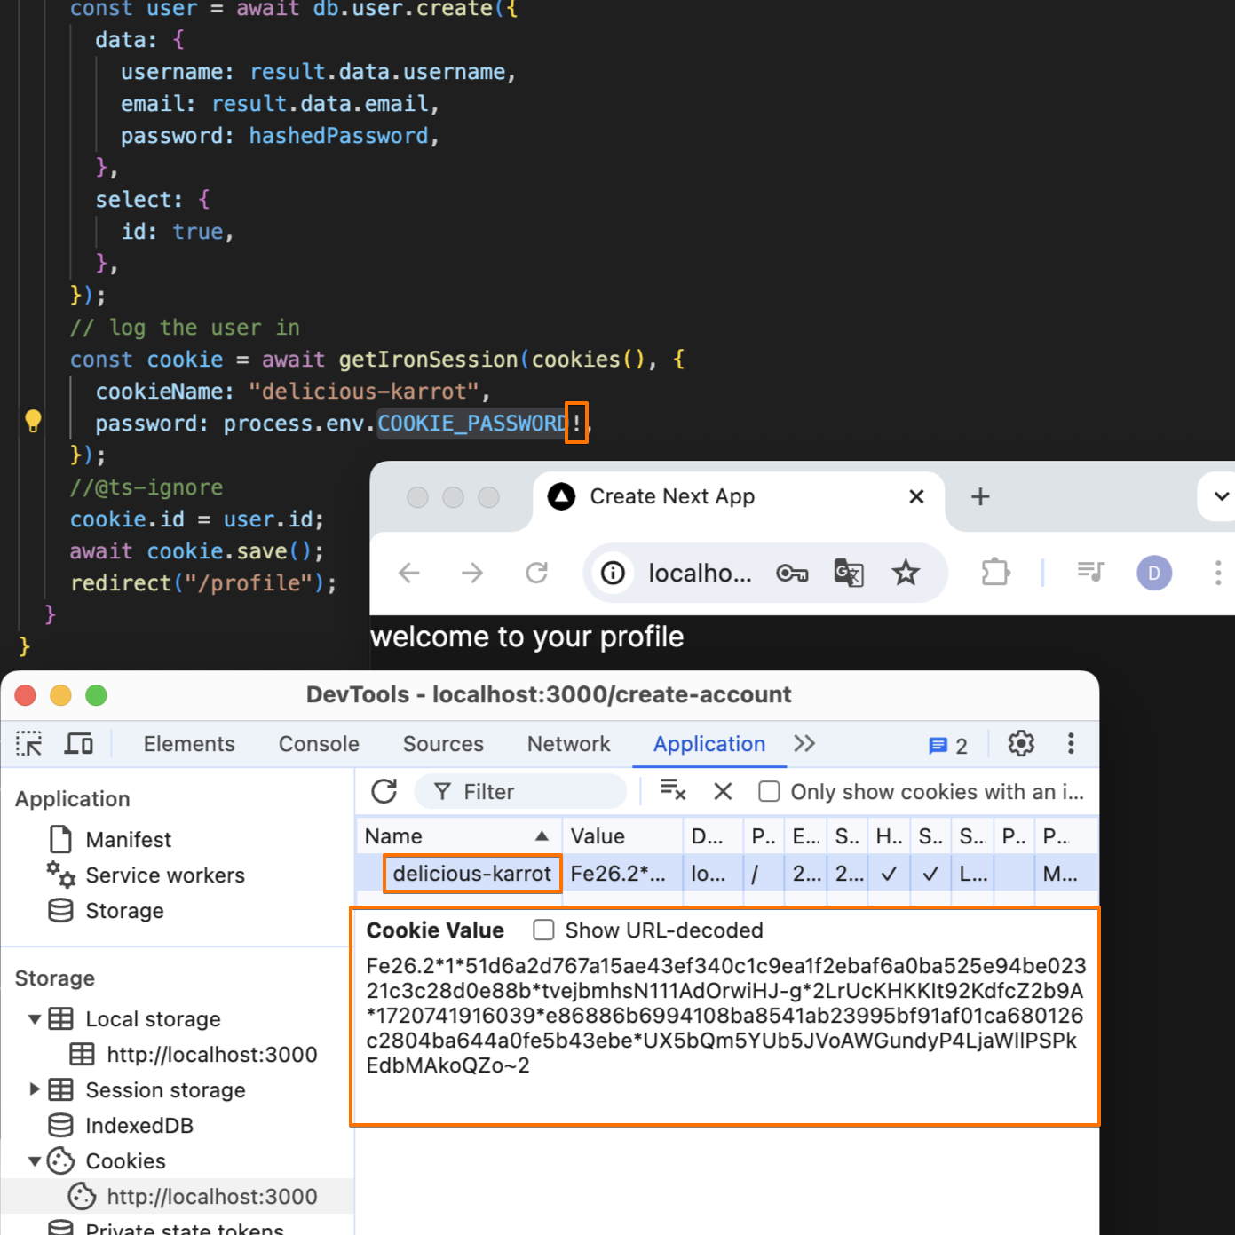
Task: Open the password key icon in address bar
Action: [x=792, y=574]
